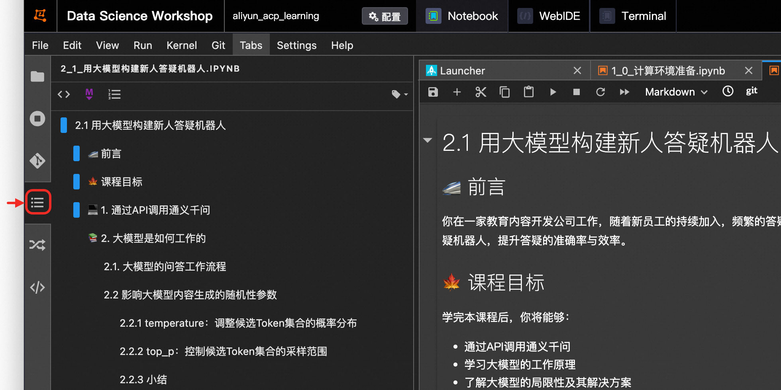Jump to 2. 大模型是如何工作的 in contents
This screenshot has width=781, height=390.
click(x=147, y=238)
